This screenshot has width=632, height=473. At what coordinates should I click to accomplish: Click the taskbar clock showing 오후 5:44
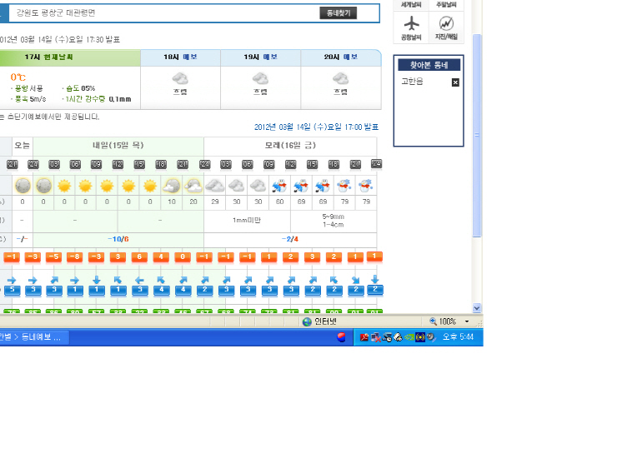(459, 337)
